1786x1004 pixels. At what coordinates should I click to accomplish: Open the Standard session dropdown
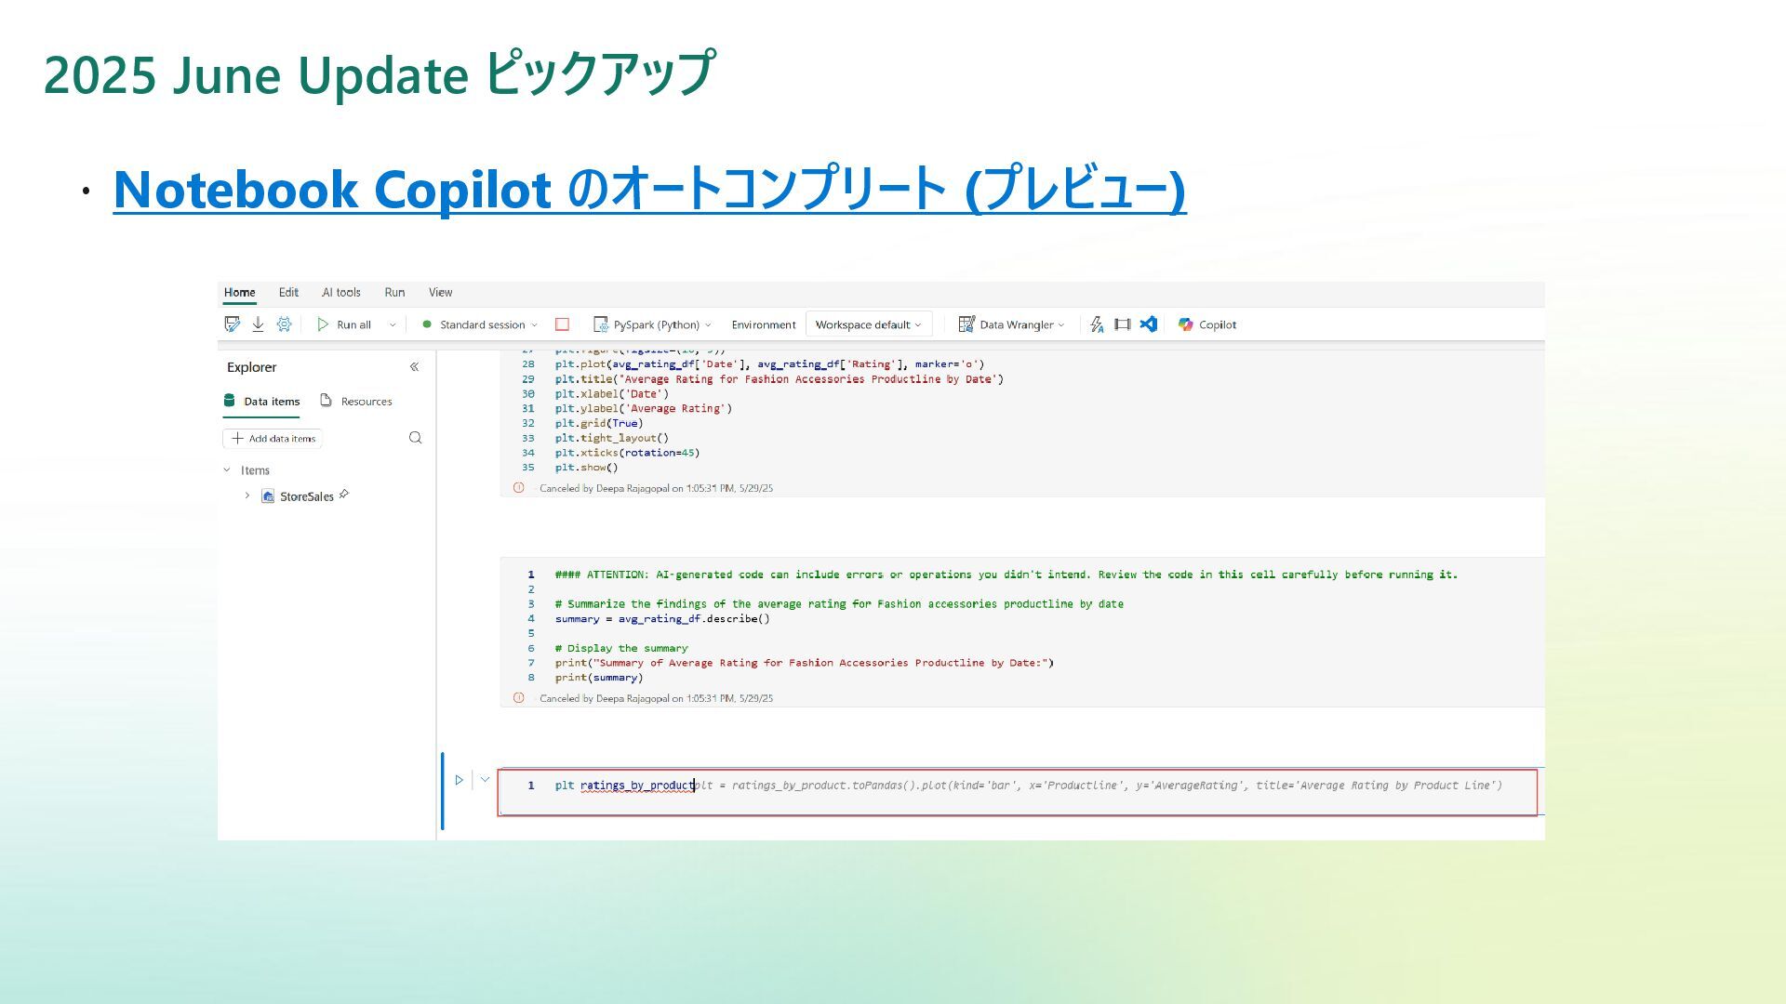[479, 324]
